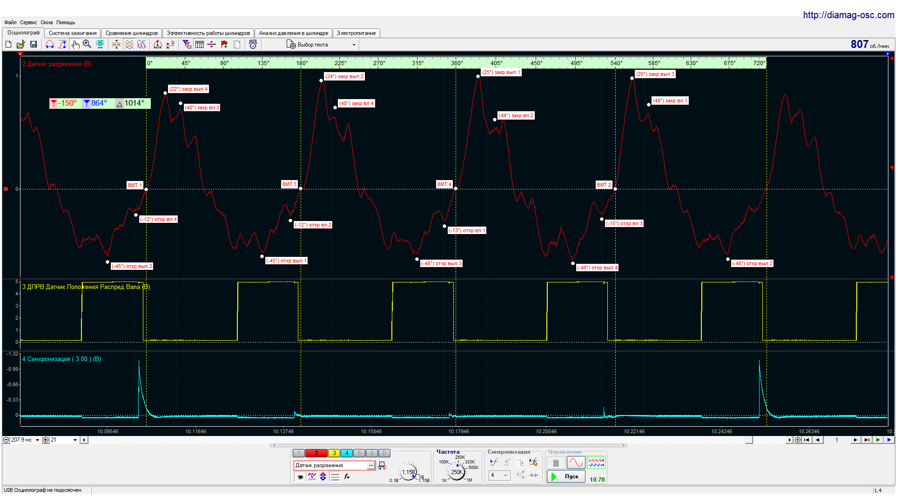Open the Сервис menu
901x496 pixels.
(28, 22)
